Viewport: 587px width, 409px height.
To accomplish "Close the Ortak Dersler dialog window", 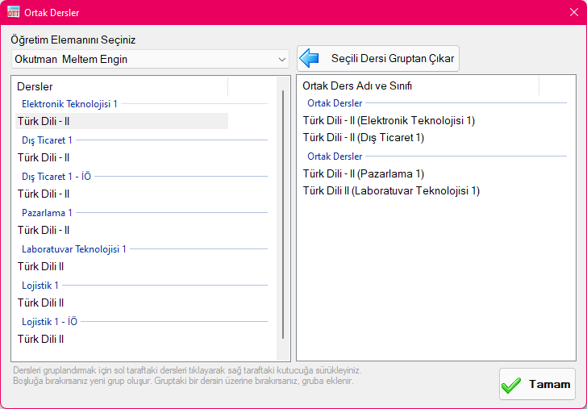I will (x=568, y=13).
